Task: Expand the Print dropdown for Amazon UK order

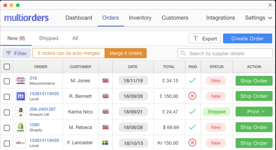Action: tap(254, 111)
